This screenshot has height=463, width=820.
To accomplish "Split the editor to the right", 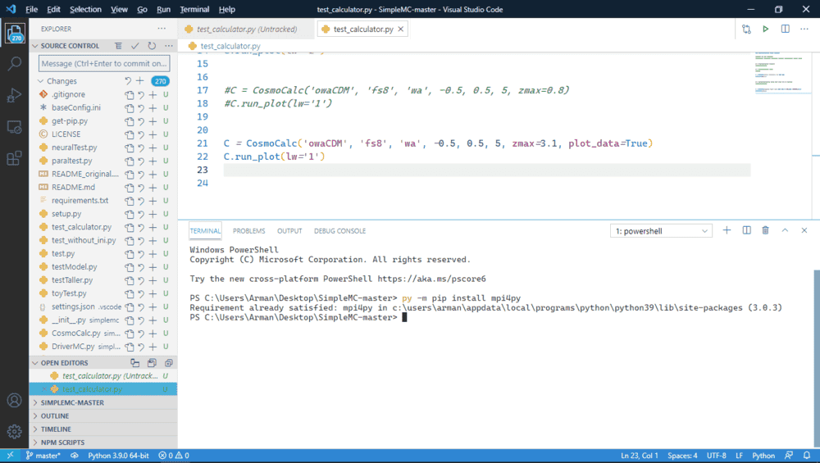I will tap(786, 30).
